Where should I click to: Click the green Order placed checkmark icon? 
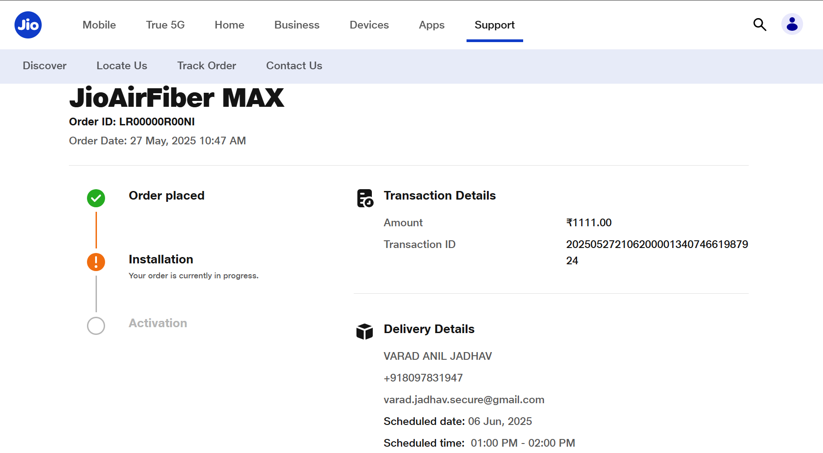point(96,198)
